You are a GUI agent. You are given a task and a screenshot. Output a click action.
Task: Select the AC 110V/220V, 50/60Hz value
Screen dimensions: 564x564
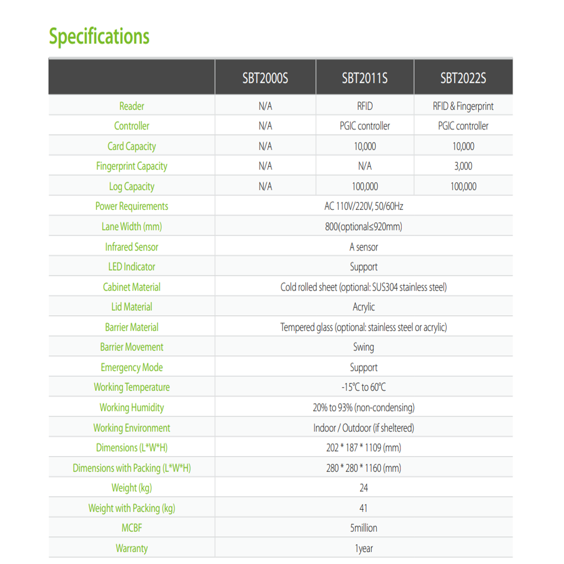364,206
